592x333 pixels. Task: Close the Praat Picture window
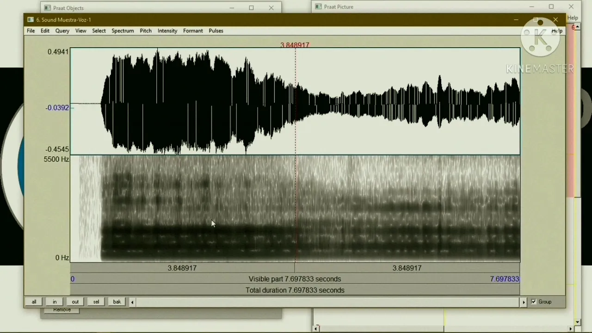(x=571, y=7)
